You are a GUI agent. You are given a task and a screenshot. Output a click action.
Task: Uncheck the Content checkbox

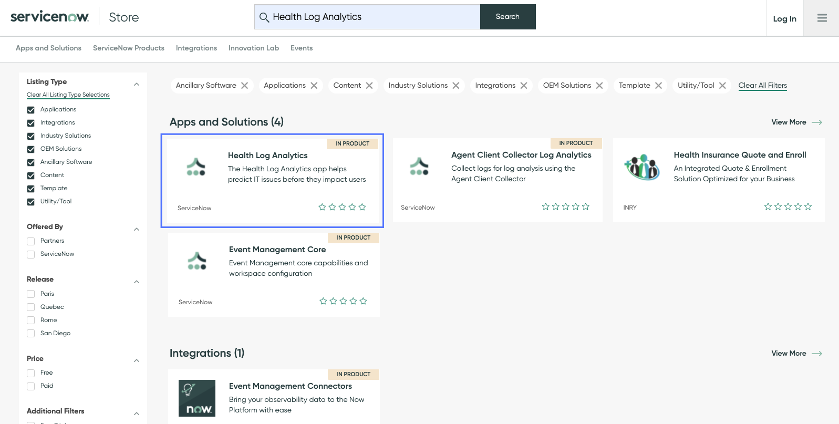point(31,175)
